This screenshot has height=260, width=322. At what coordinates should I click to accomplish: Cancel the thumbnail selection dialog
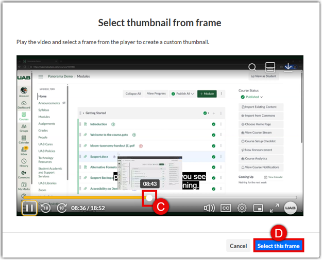coord(238,246)
